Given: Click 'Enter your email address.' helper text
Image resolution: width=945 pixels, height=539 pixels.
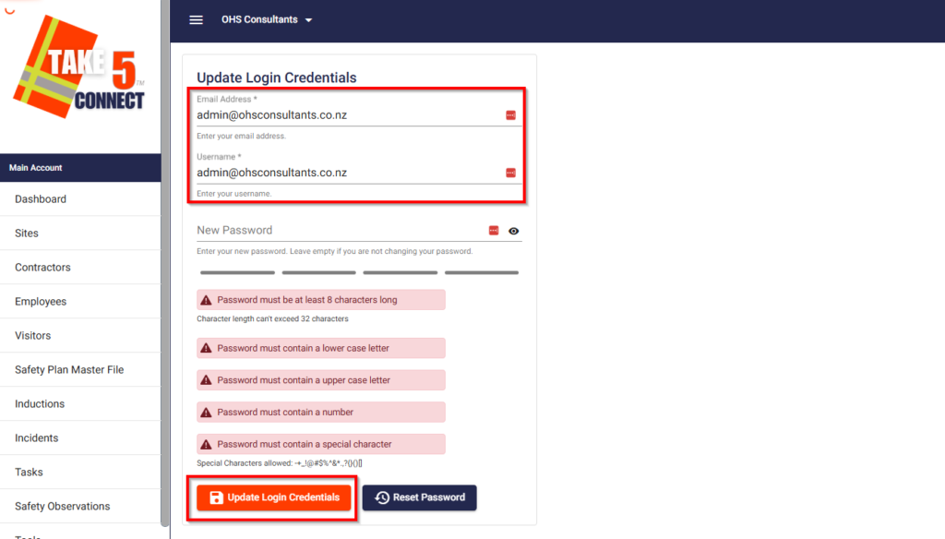Looking at the screenshot, I should tap(241, 137).
